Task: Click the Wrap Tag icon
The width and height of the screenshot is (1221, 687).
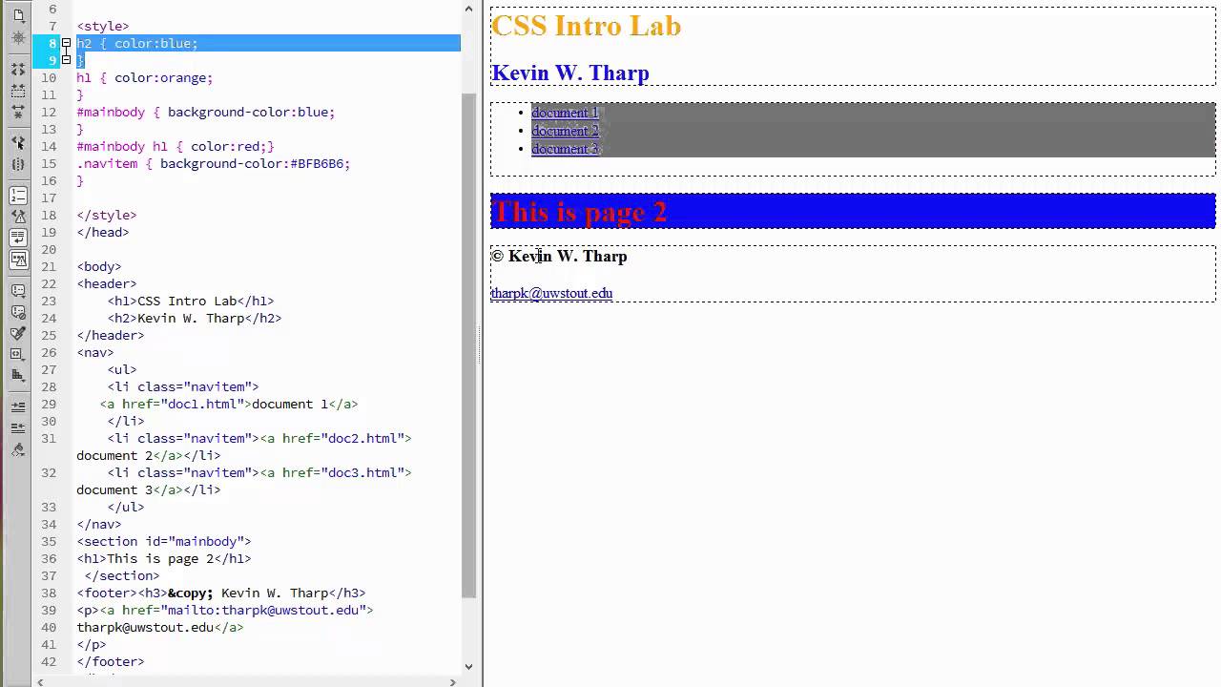Action: tap(18, 333)
